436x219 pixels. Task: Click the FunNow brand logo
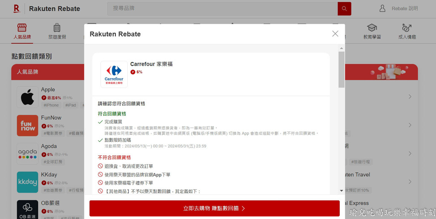tap(28, 125)
